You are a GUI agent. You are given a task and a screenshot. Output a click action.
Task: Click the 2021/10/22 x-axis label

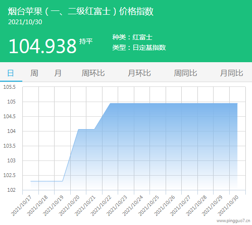101,206
